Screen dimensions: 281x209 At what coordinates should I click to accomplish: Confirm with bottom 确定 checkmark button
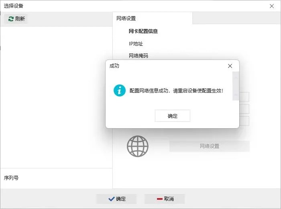click(116, 199)
